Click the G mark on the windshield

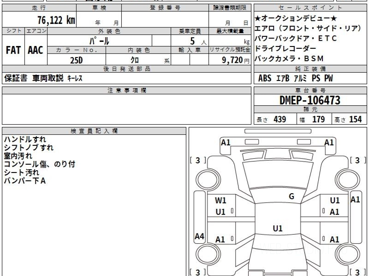(x=292, y=197)
